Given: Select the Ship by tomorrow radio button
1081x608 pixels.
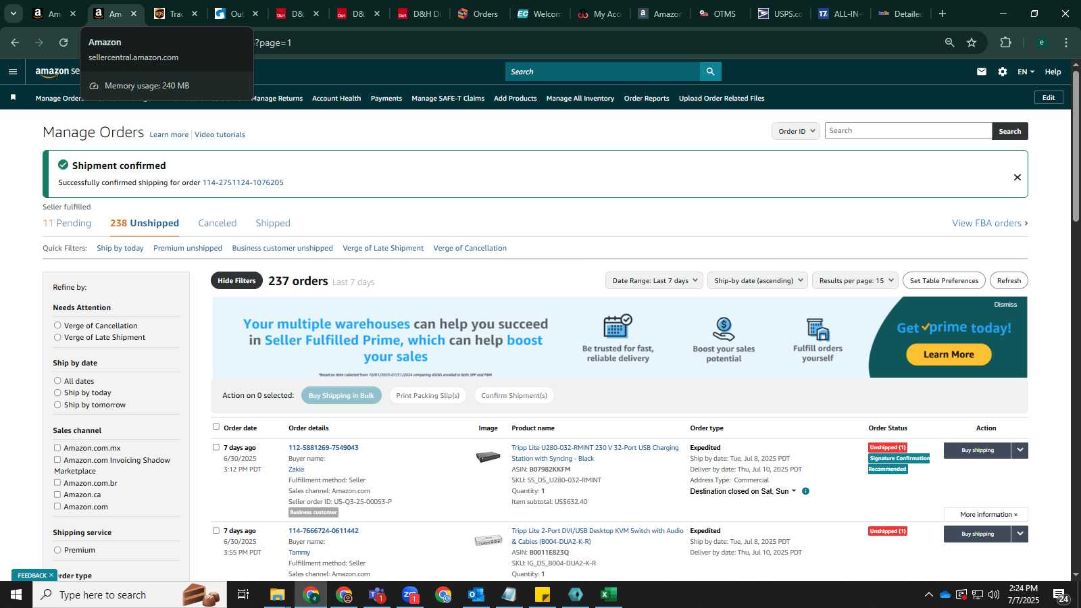Looking at the screenshot, I should [57, 405].
